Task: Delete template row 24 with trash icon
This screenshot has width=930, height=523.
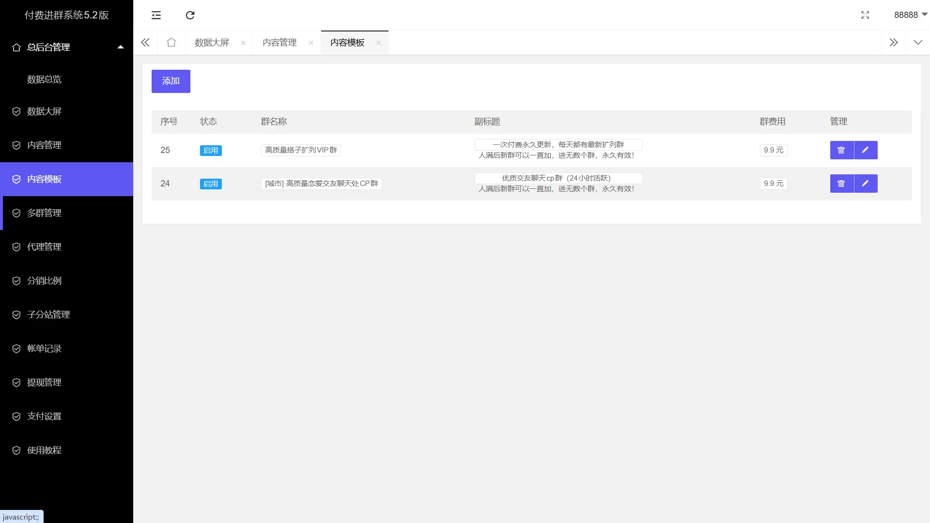Action: [841, 184]
